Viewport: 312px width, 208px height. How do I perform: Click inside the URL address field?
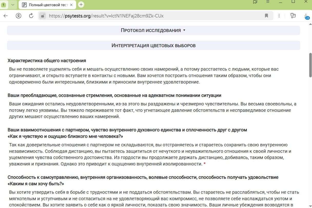[x=128, y=16]
